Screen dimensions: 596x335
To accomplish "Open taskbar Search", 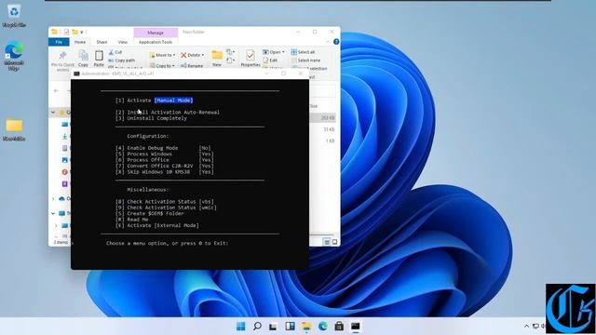I will coord(257,327).
